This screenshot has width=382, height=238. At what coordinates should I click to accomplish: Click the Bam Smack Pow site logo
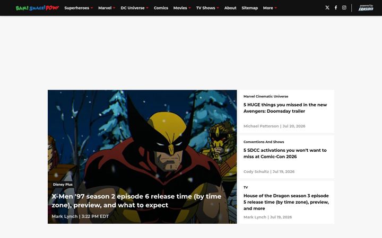37,8
